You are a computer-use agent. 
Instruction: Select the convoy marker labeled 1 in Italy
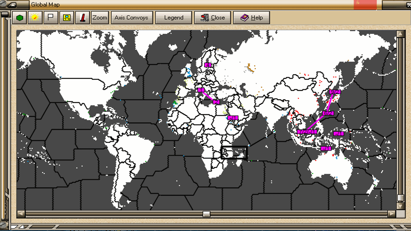pos(201,90)
